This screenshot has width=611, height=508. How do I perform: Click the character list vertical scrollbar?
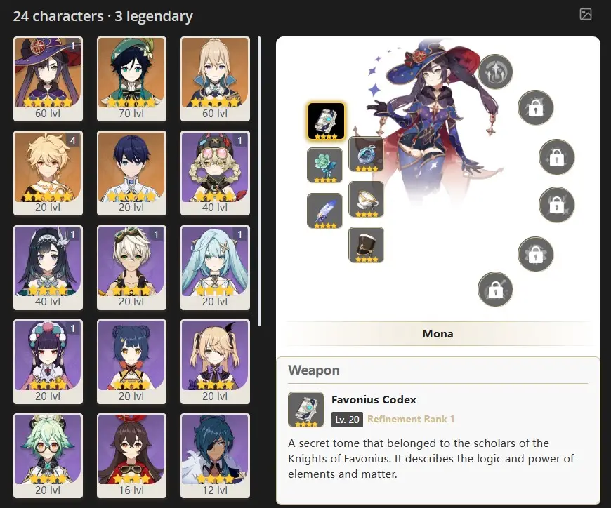click(259, 182)
